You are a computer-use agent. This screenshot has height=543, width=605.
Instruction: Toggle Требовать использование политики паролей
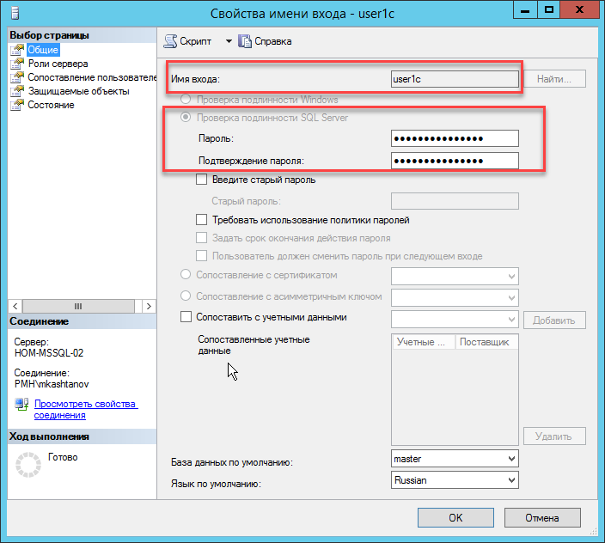[x=202, y=220]
